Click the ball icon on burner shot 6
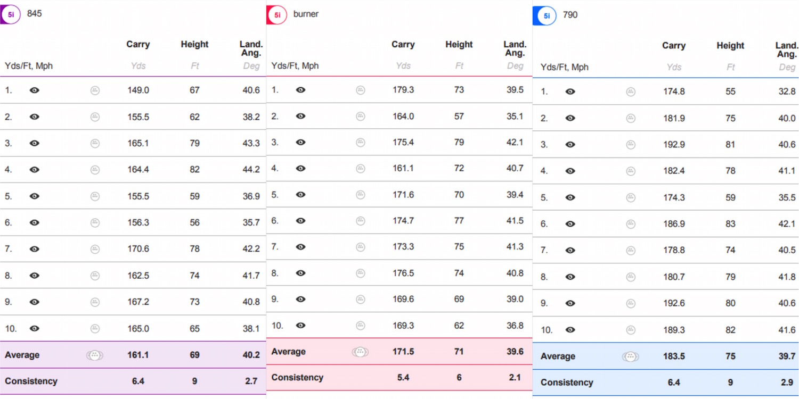The image size is (799, 399). pos(361,221)
